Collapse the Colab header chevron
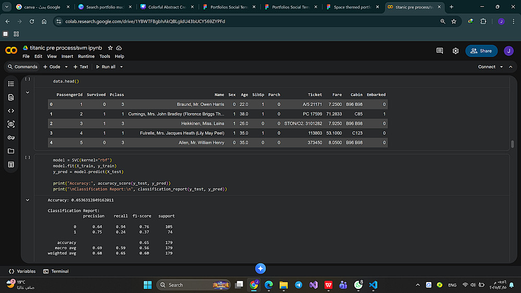This screenshot has height=293, width=521. pos(511,67)
